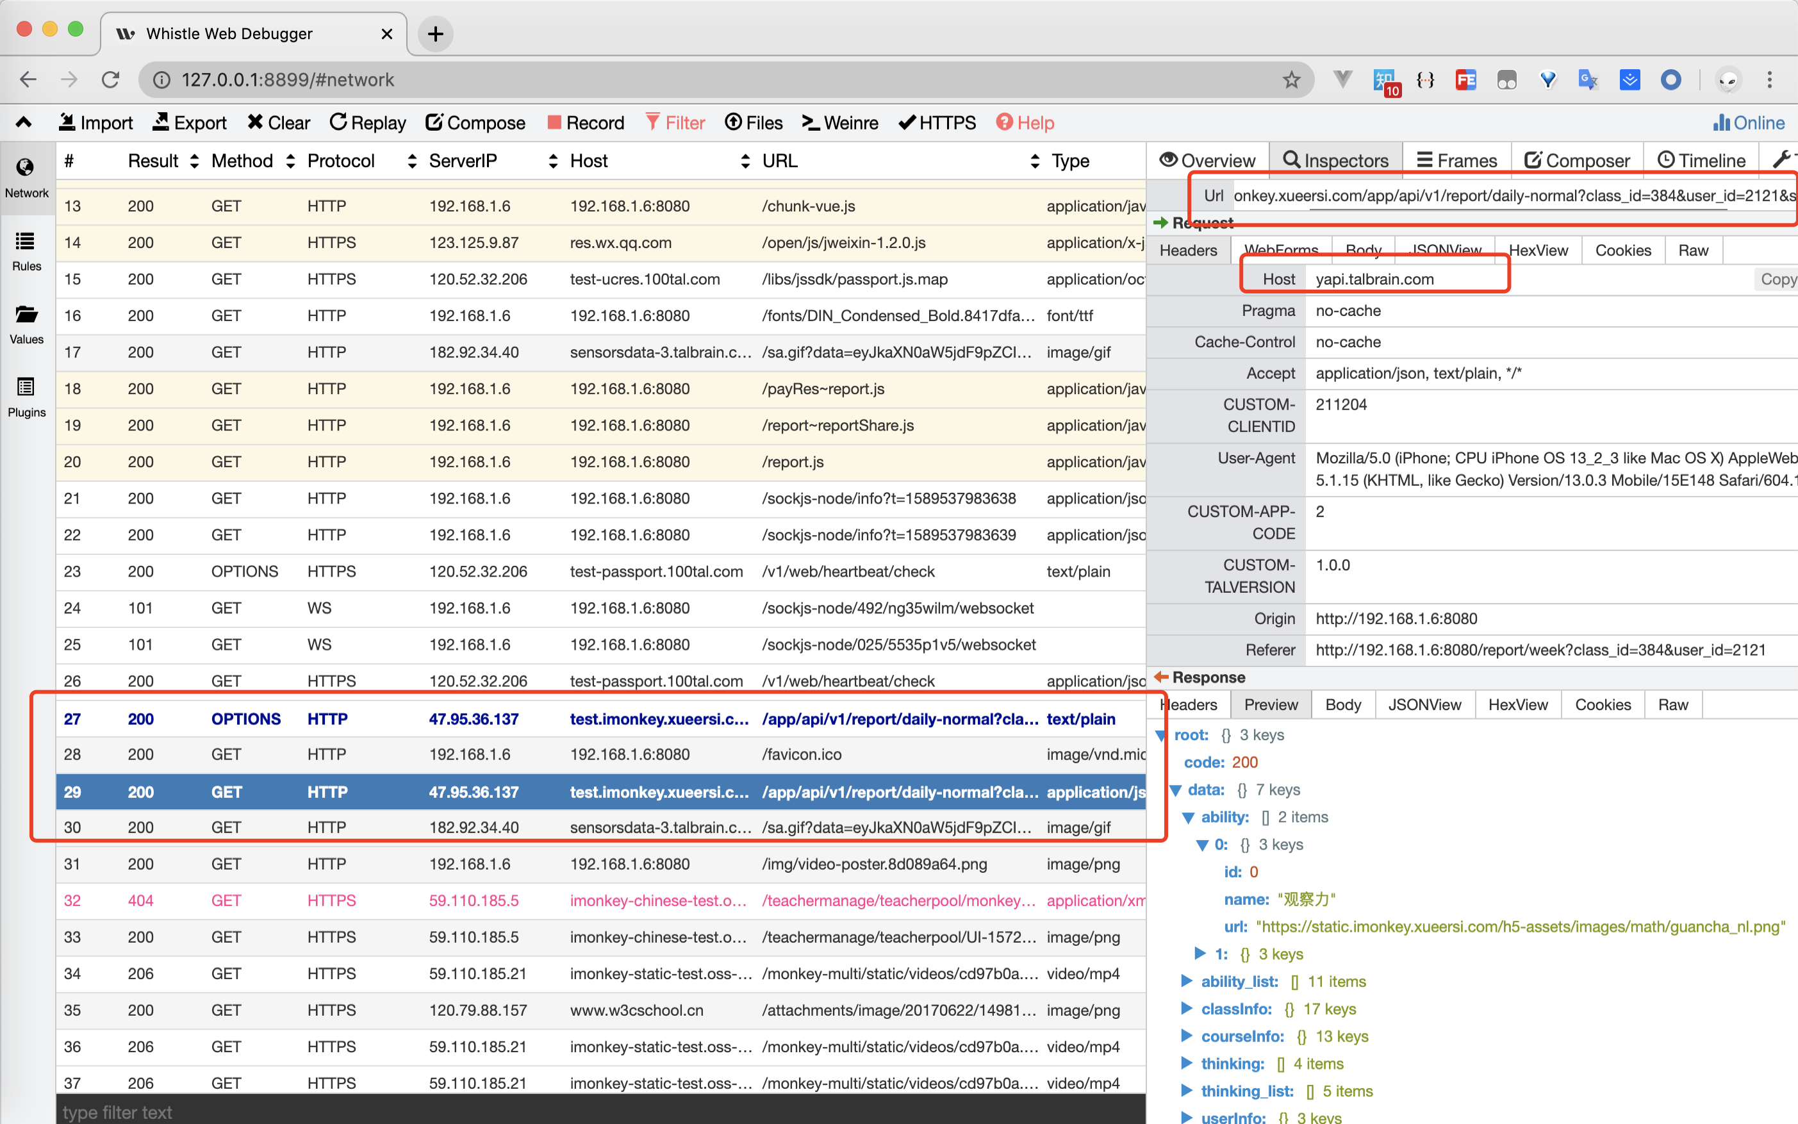Switch to the Composer tab
Viewport: 1798px width, 1124px height.
coord(1577,161)
